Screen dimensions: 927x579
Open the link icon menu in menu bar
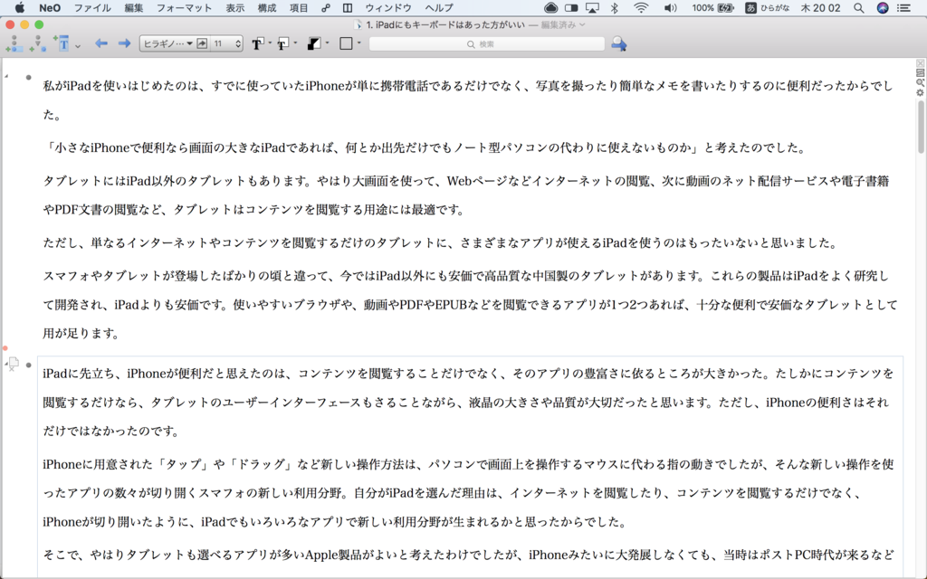[326, 7]
